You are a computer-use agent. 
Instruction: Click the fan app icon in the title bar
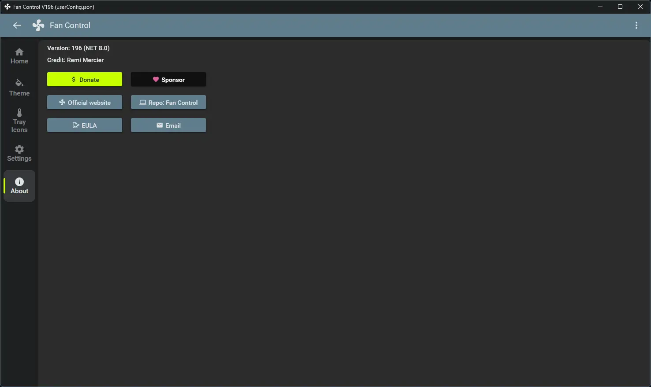7,7
